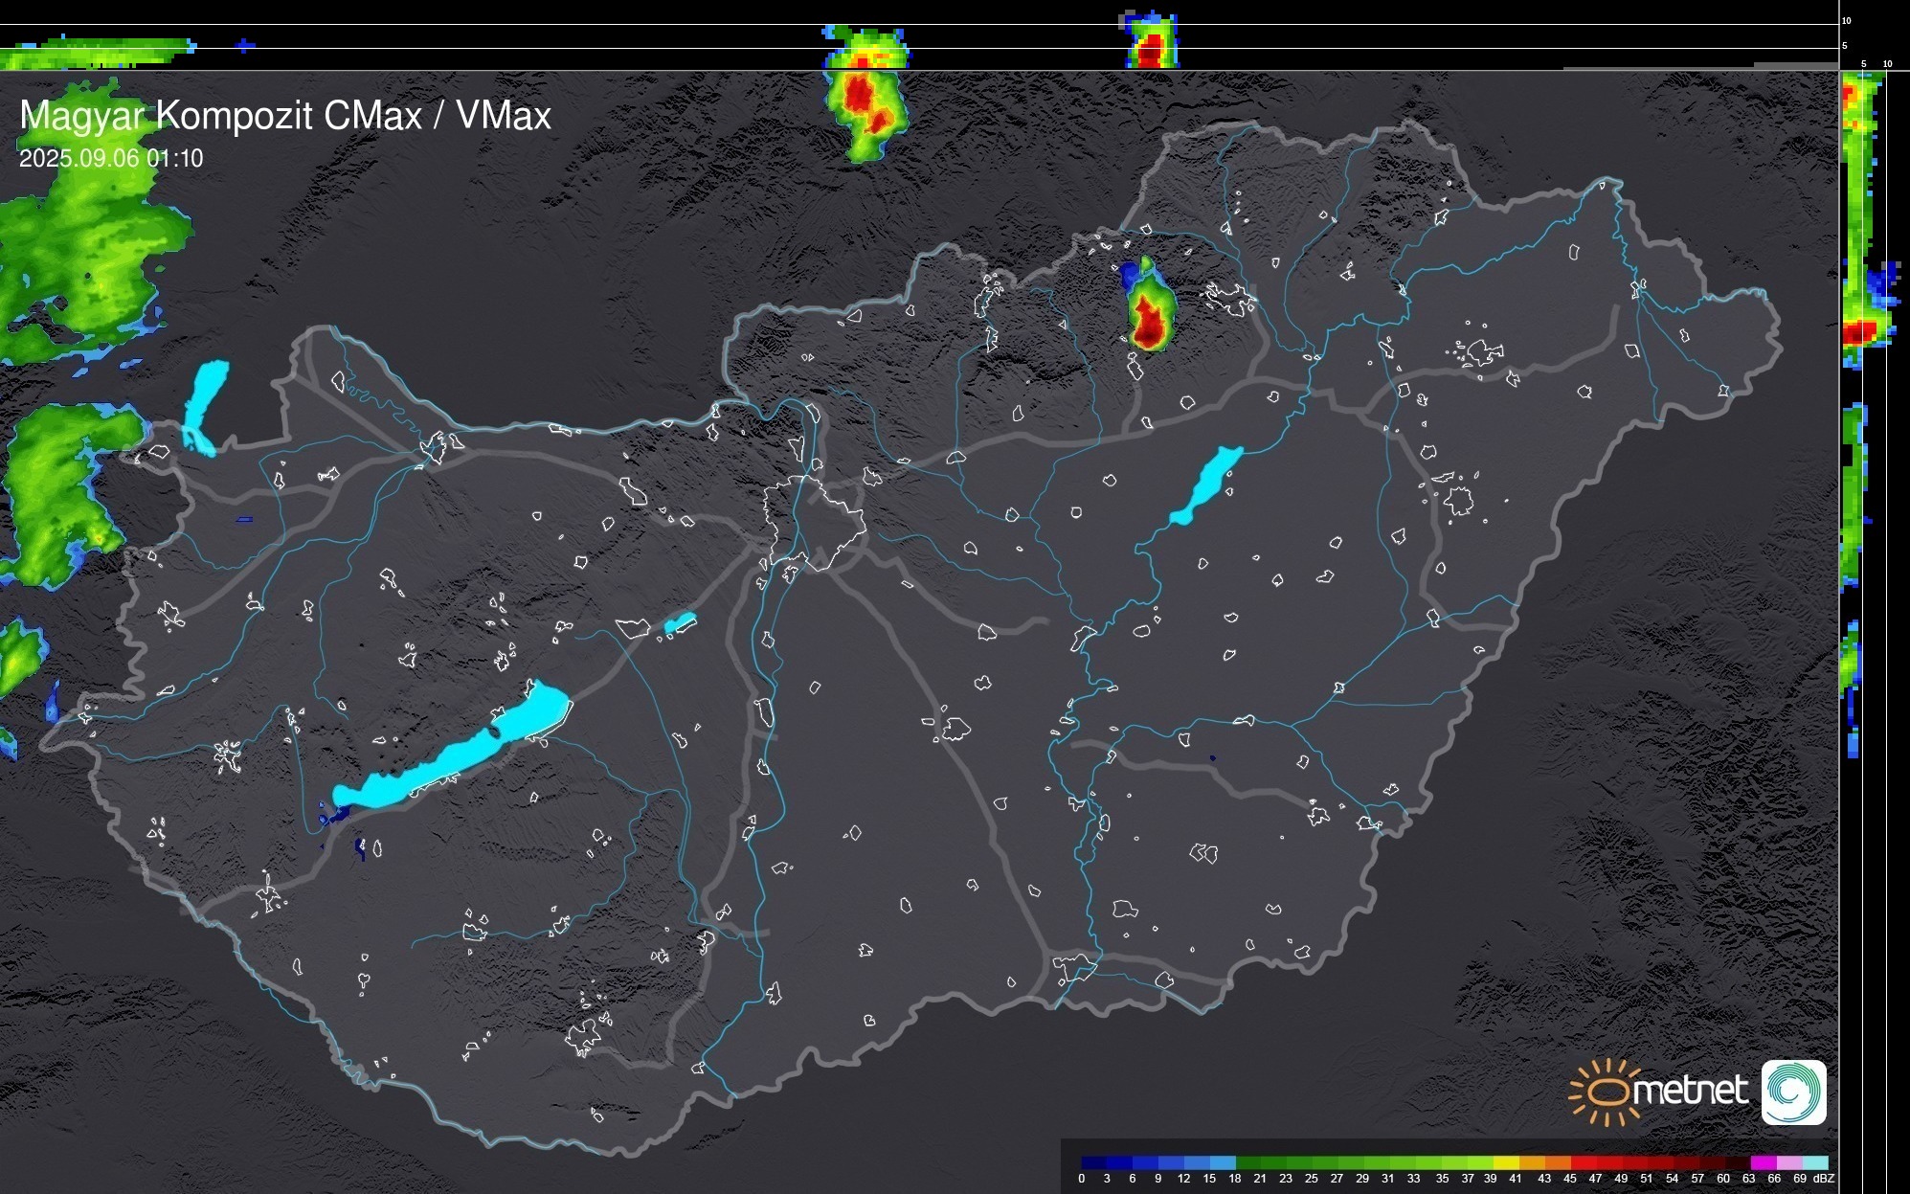The height and width of the screenshot is (1194, 1910).
Task: Click the light cyan 69 dBZ legend swatch
Action: (x=1814, y=1163)
